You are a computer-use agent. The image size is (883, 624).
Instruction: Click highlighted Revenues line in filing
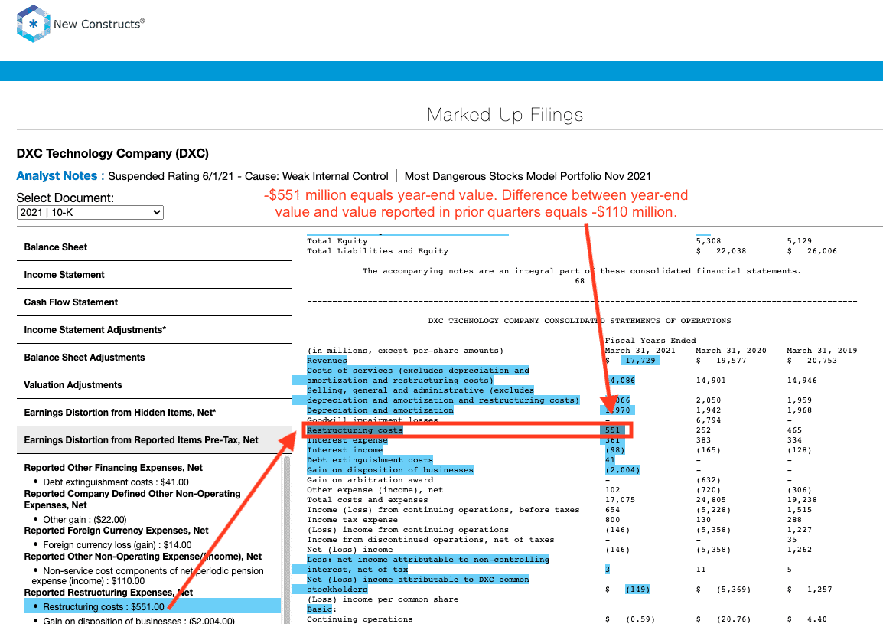coord(327,361)
